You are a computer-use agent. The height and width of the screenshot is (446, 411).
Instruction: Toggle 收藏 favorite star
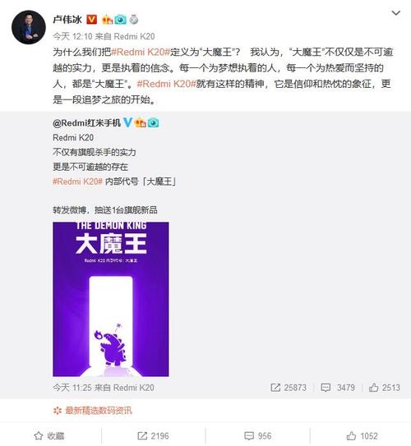tap(49, 436)
